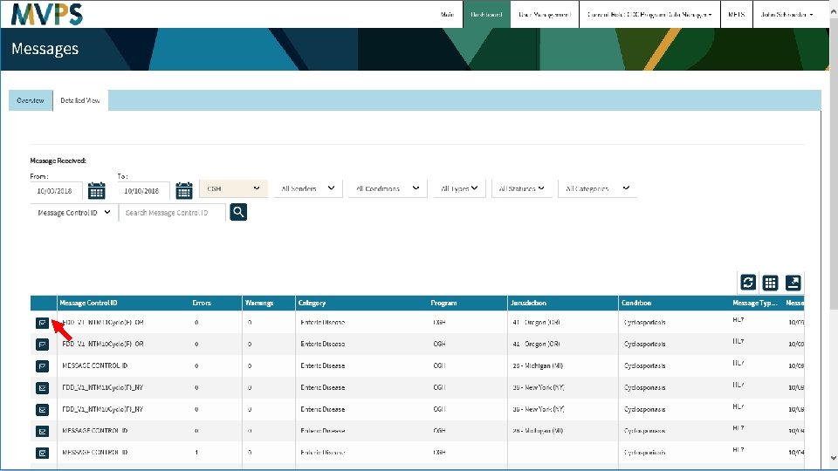Refresh the messages table
Viewport: 838px width, 471px height.
tap(748, 283)
